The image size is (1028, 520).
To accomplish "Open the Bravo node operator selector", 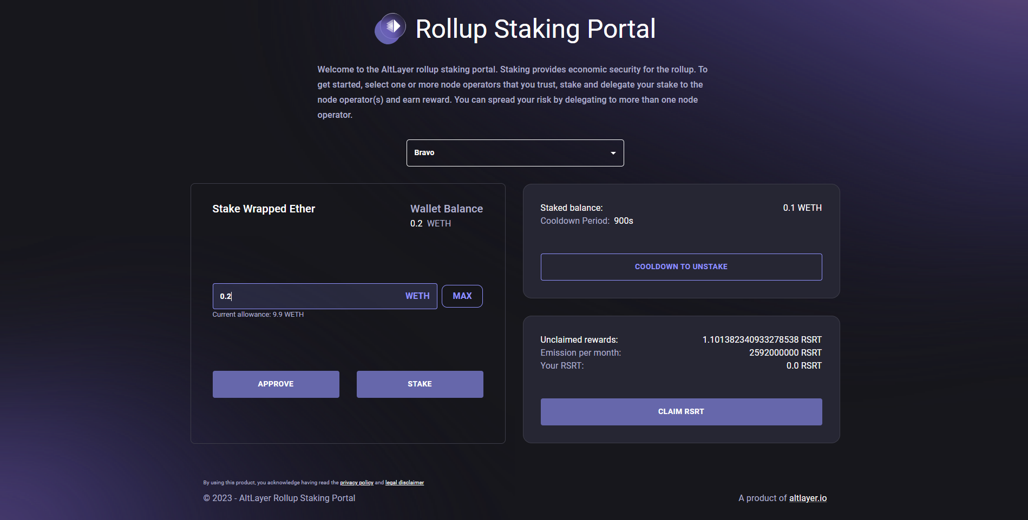I will 515,153.
